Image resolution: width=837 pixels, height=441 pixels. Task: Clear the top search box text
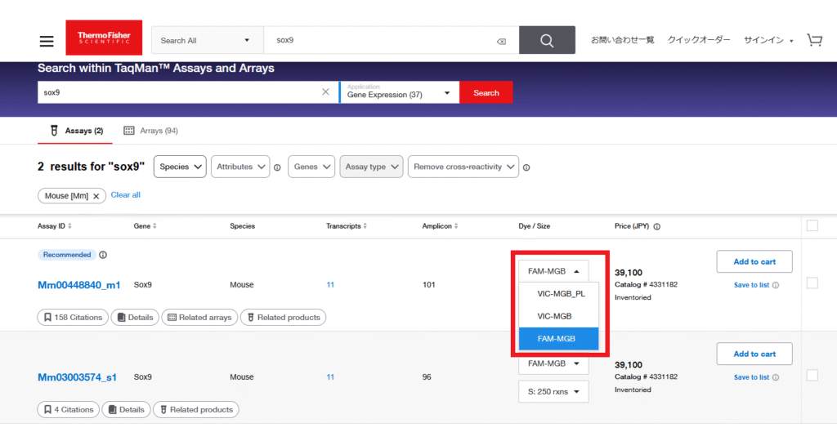pos(501,41)
